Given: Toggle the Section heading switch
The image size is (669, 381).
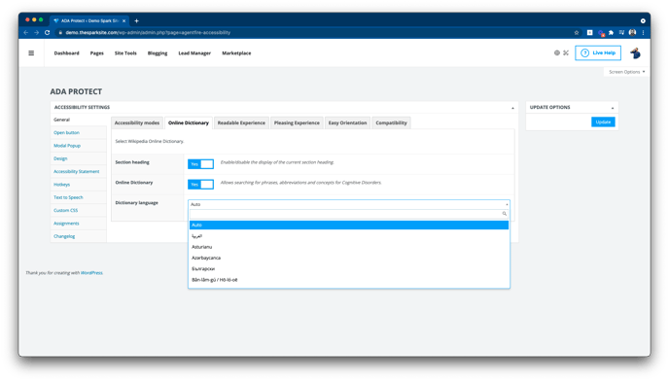Looking at the screenshot, I should pyautogui.click(x=200, y=164).
